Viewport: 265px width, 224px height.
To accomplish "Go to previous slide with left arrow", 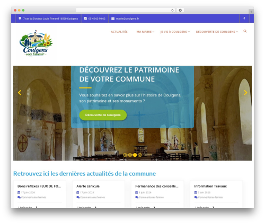I will (20, 93).
